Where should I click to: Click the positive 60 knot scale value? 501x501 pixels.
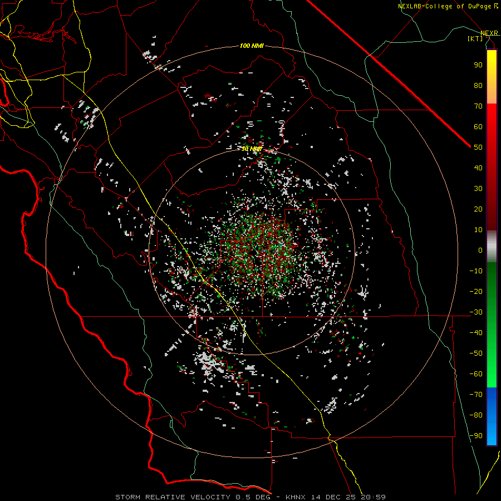pos(478,126)
